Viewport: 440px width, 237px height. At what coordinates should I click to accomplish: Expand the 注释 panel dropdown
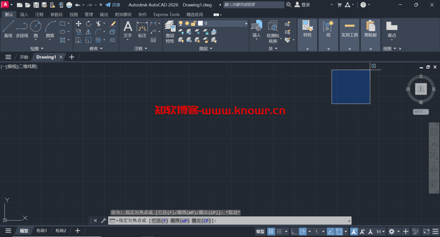coord(141,49)
